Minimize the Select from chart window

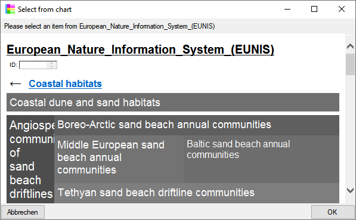(x=287, y=10)
